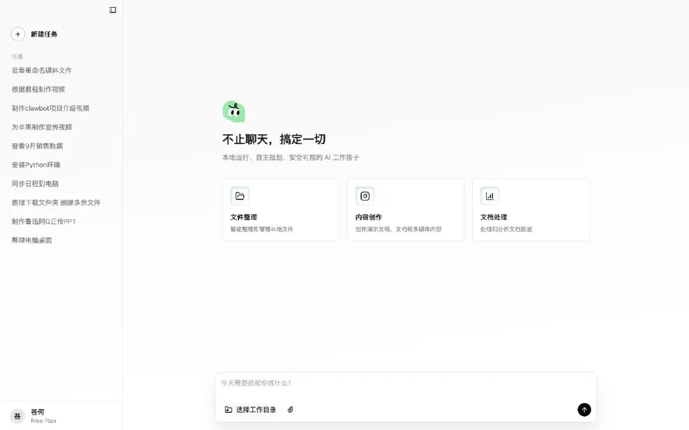Click the 苍何 avatar icon

(x=18, y=415)
